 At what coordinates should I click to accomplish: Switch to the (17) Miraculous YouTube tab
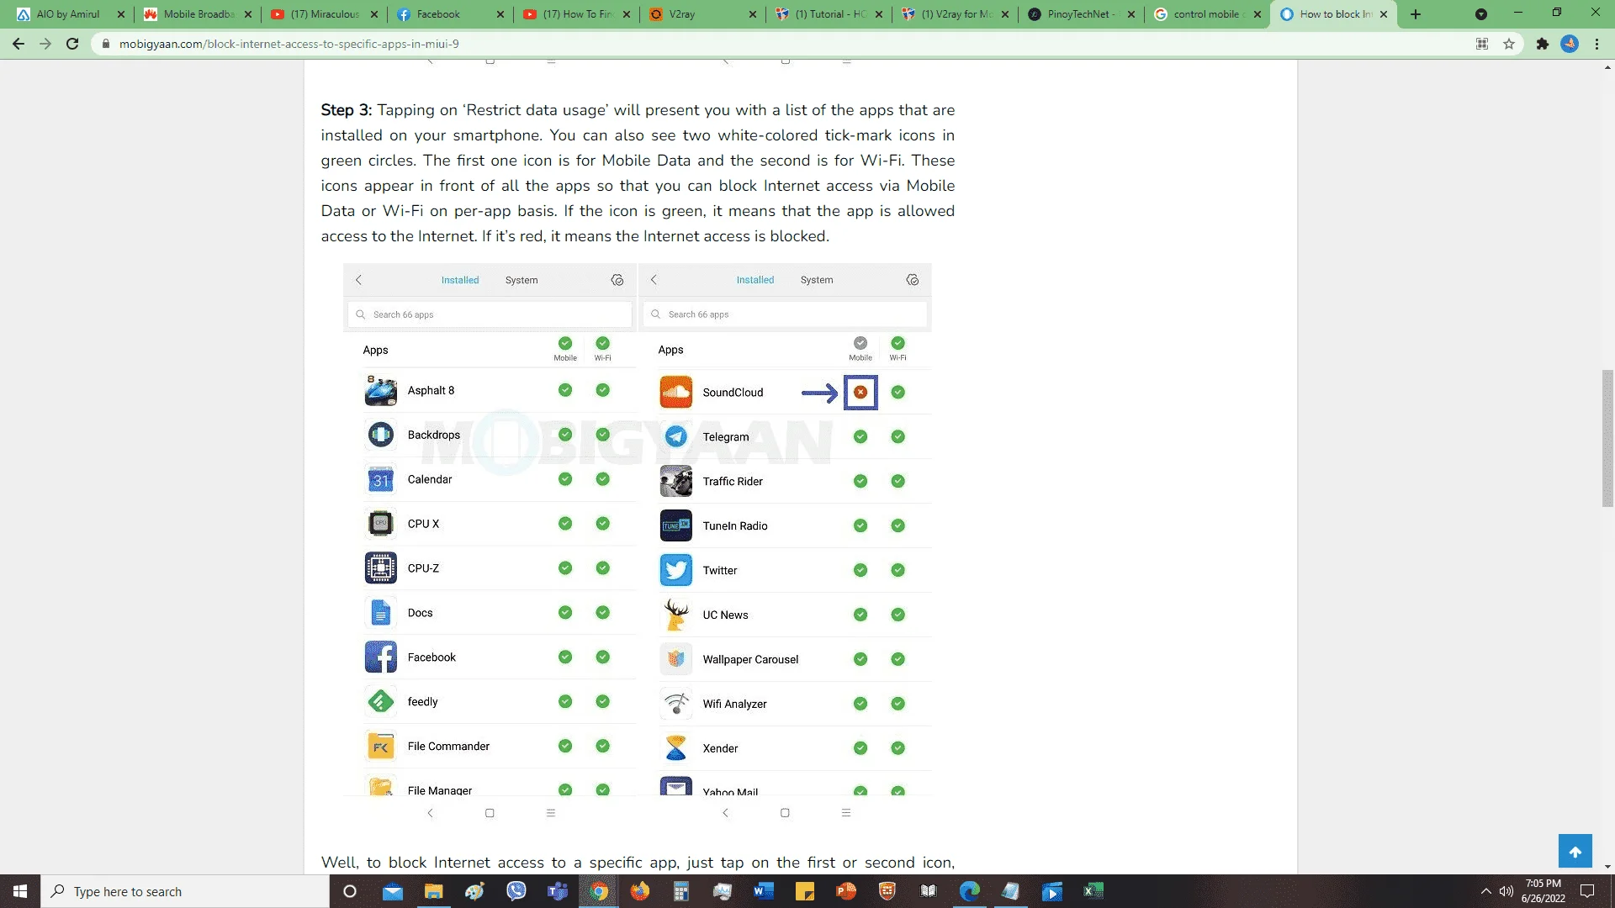(x=324, y=14)
